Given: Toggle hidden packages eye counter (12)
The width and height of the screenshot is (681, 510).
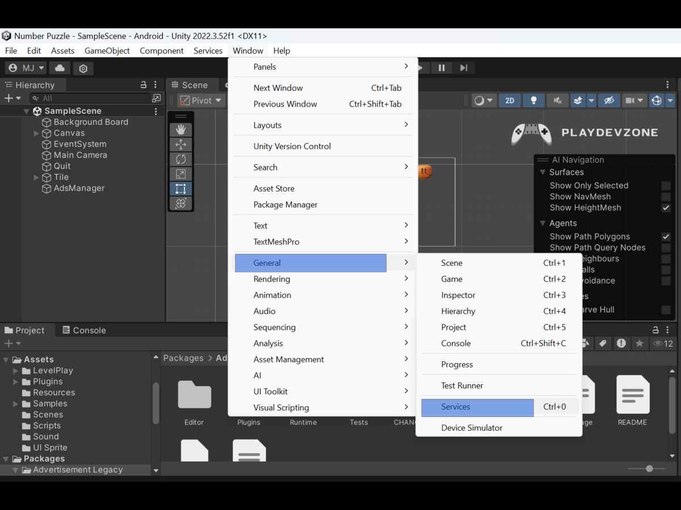Looking at the screenshot, I should (x=663, y=343).
